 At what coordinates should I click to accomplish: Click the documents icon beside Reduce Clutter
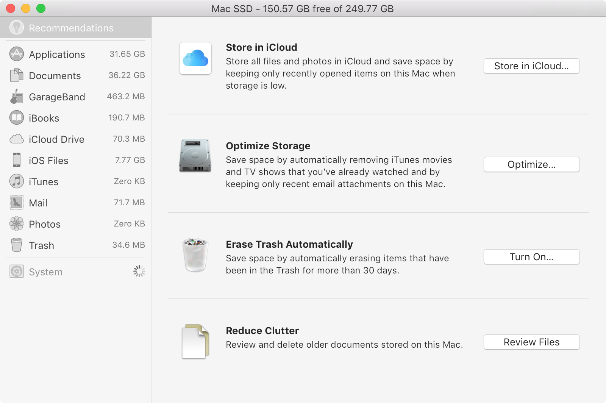(x=195, y=341)
